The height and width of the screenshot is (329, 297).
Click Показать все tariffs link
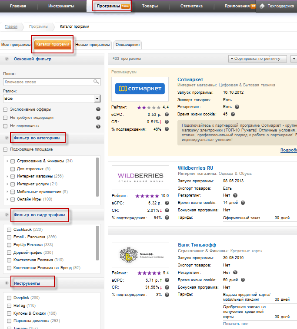236,324
